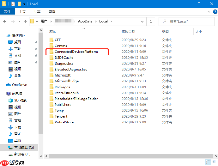Sort by the 名称 column header

[52, 31]
